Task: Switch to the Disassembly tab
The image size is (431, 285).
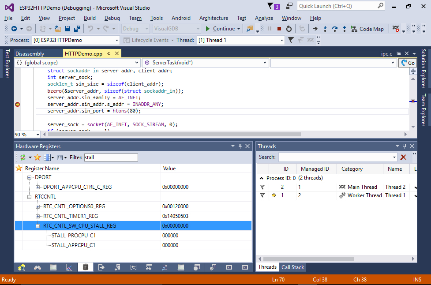Action: 30,53
